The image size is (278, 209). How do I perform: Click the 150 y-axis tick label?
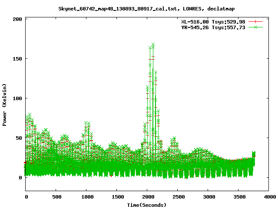pyautogui.click(x=17, y=59)
